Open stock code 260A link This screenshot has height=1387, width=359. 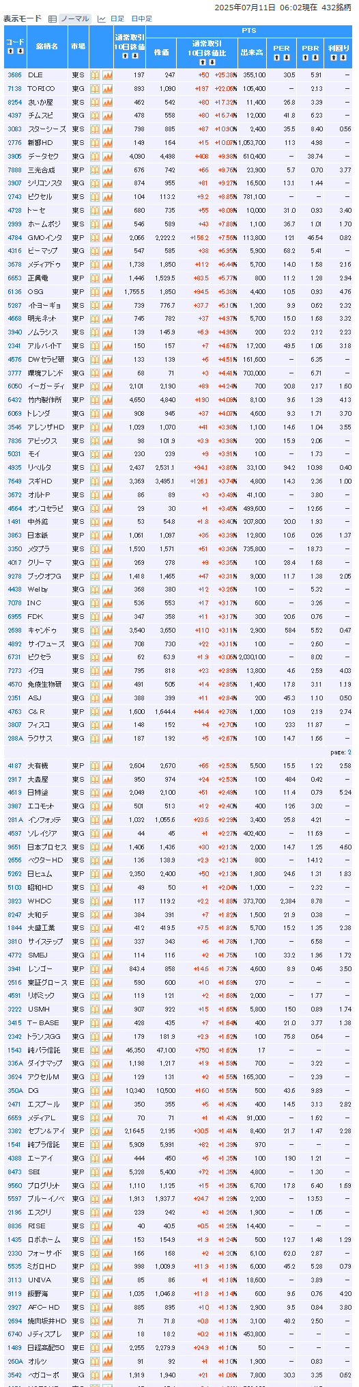tap(15, 1361)
